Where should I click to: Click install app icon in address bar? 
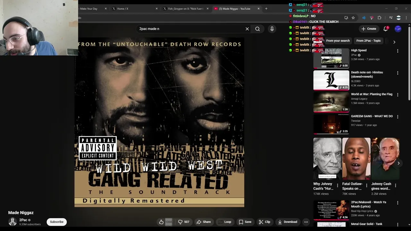[x=346, y=18]
